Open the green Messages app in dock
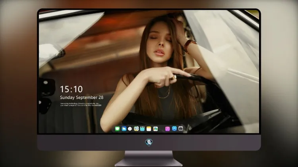 click(x=117, y=129)
